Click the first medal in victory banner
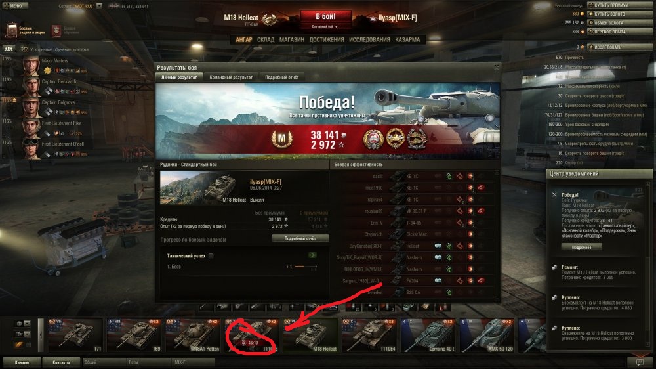The image size is (656, 369). click(373, 139)
